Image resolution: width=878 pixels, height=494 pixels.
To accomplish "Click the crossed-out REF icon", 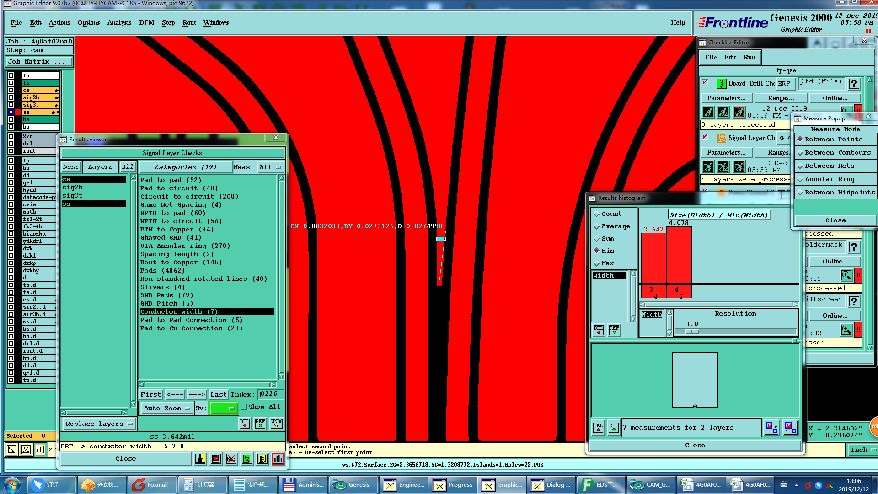I will 231,459.
